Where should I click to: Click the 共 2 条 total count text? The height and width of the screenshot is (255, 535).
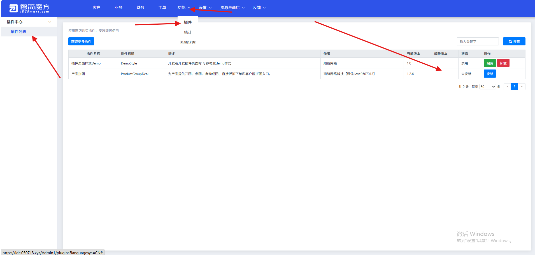click(464, 87)
